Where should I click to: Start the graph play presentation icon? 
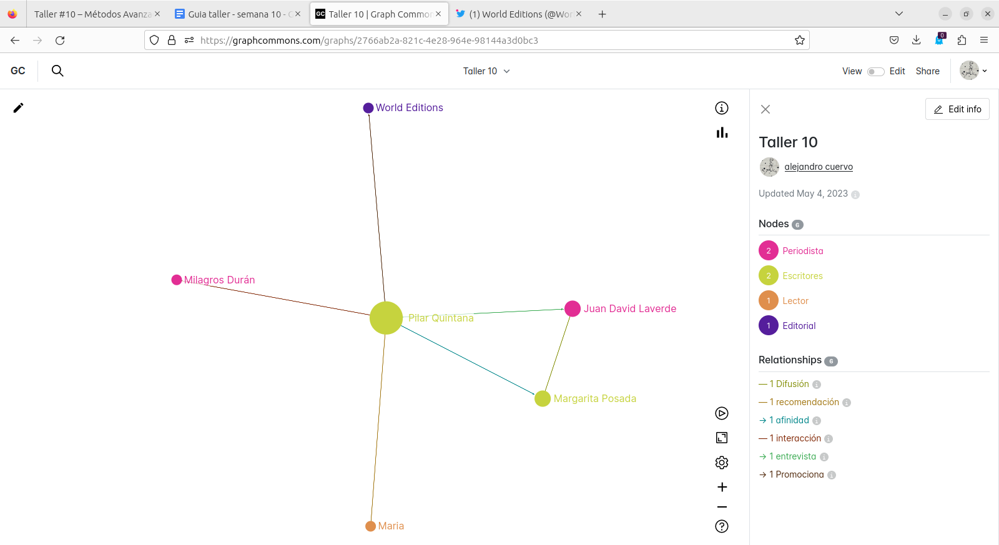click(722, 413)
